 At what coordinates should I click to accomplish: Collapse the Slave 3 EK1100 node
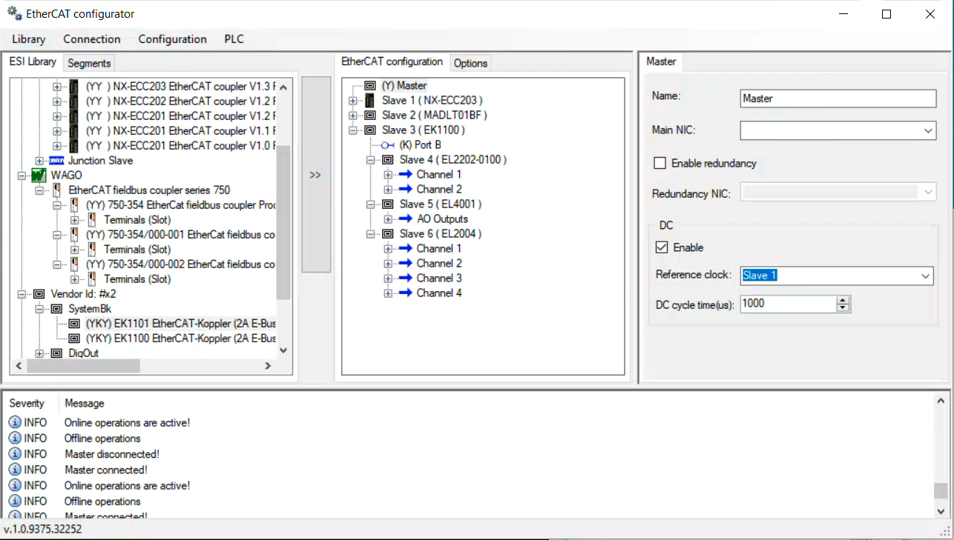352,130
